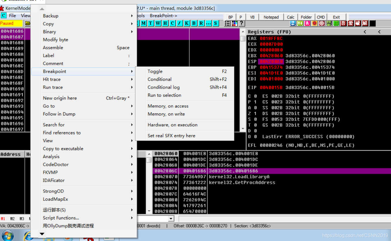Click the CMD button
This screenshot has height=241, width=391.
321,17
